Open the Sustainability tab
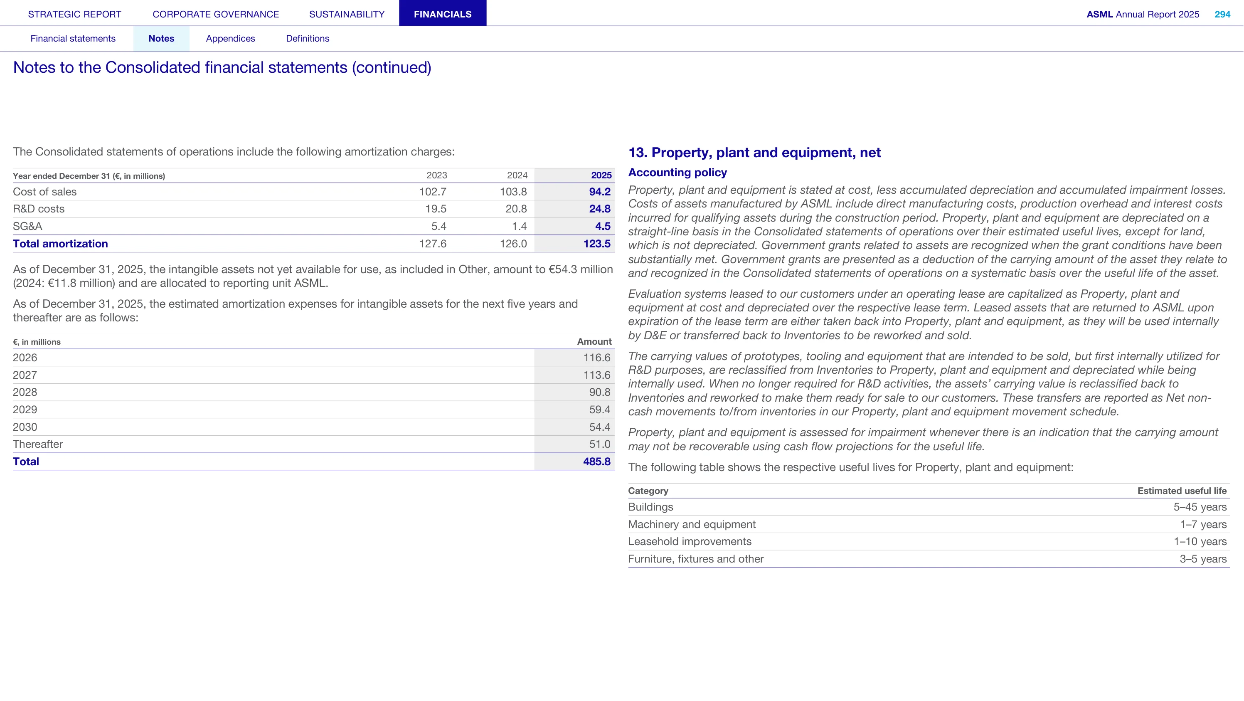Viewport: 1244px width, 701px height. [x=347, y=14]
